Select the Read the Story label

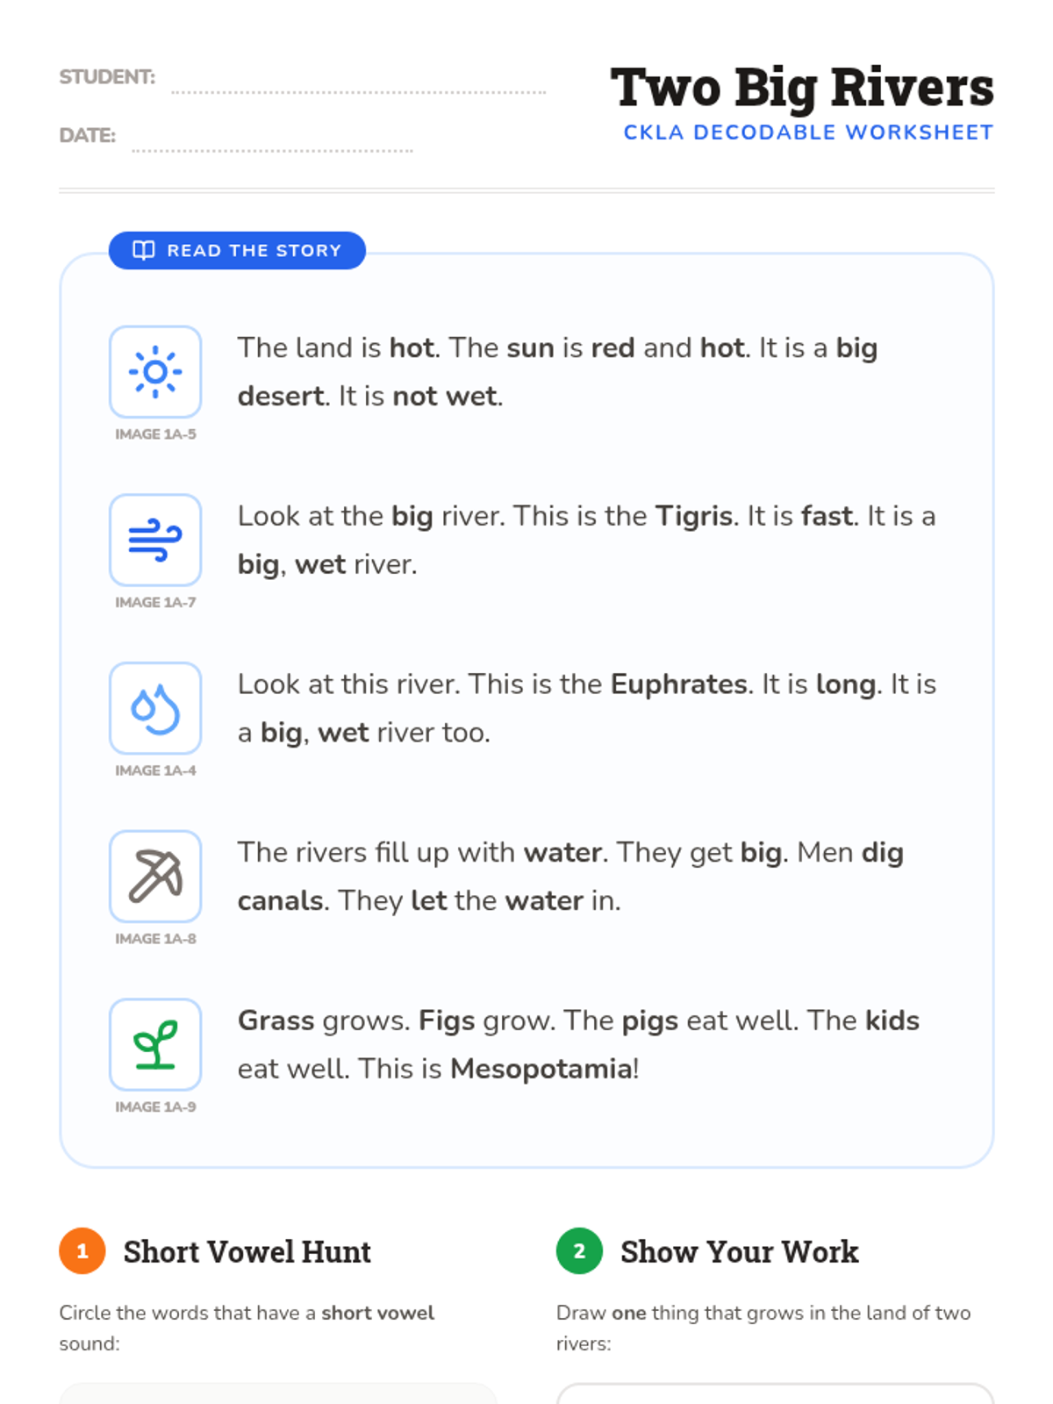click(254, 250)
